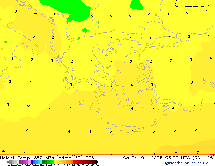Screen dimensions: 215x166
Task: Click the 'Height/Temp. 850 hPa' chart title
Action: pos(27,158)
